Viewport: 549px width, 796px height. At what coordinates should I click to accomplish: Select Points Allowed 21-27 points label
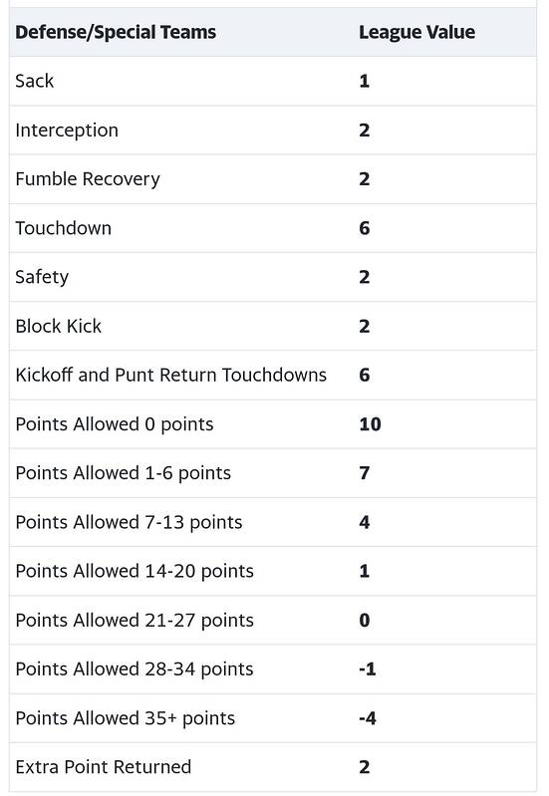(135, 621)
